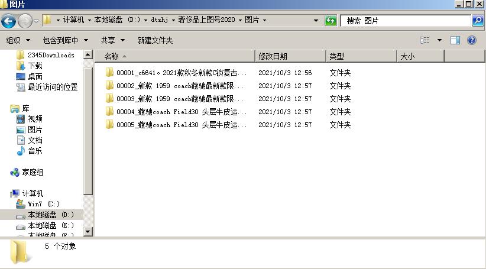486x269 pixels.
Task: Open 最近访问的位置 in the navigation pane
Action: click(53, 87)
